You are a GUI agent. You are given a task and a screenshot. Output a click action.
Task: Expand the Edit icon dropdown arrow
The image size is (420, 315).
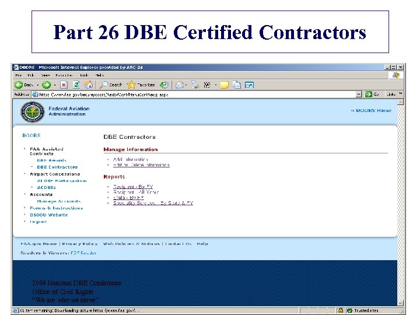click(216, 85)
